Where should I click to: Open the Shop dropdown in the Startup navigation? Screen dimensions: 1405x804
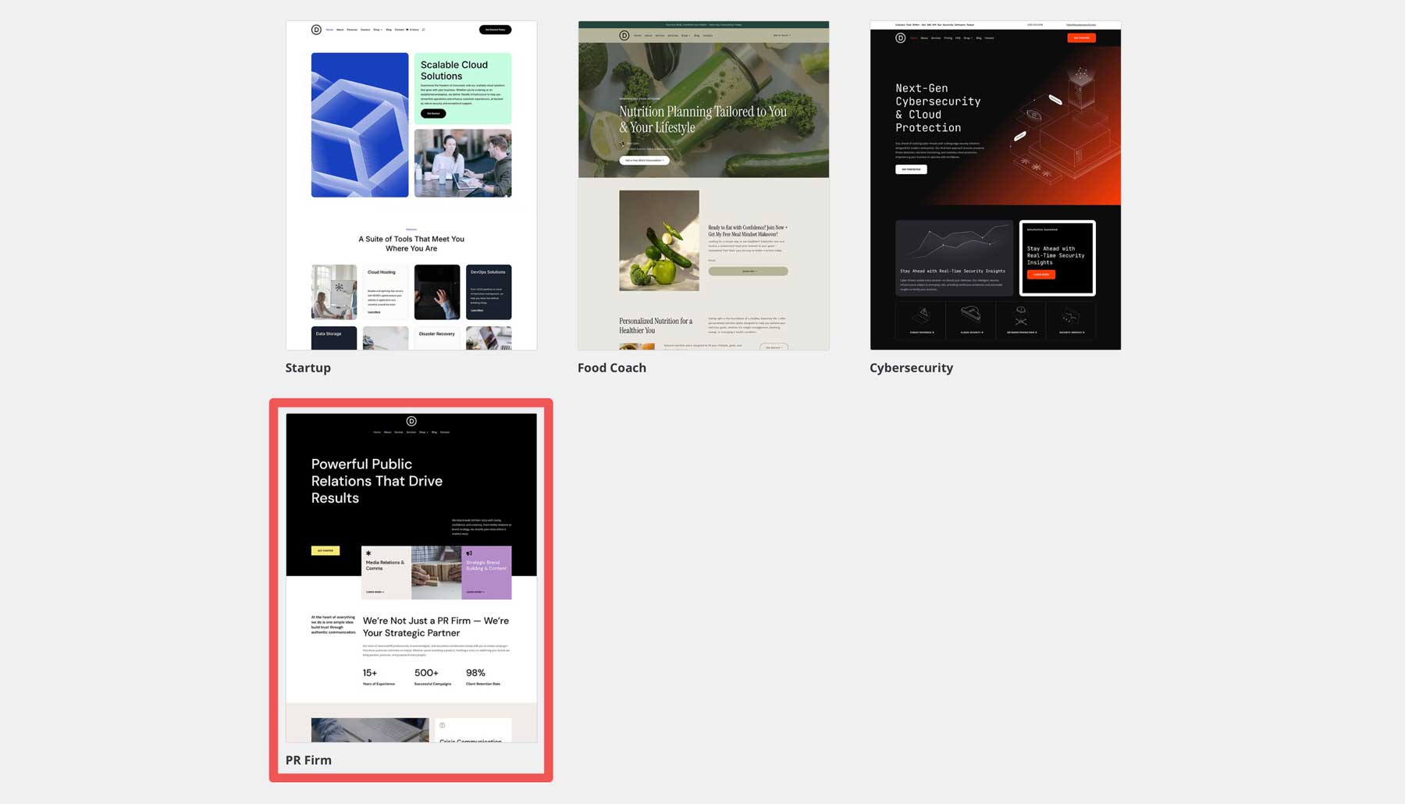click(377, 30)
